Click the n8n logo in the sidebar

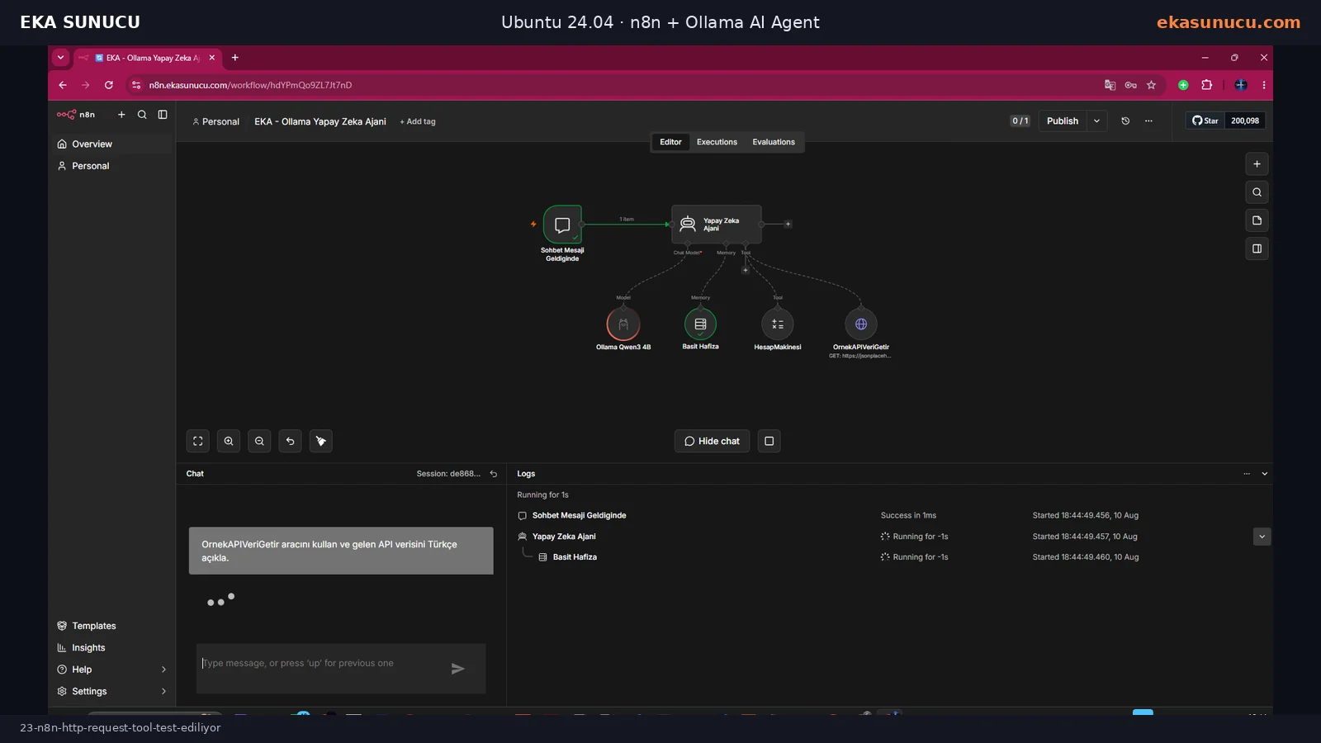pos(76,115)
